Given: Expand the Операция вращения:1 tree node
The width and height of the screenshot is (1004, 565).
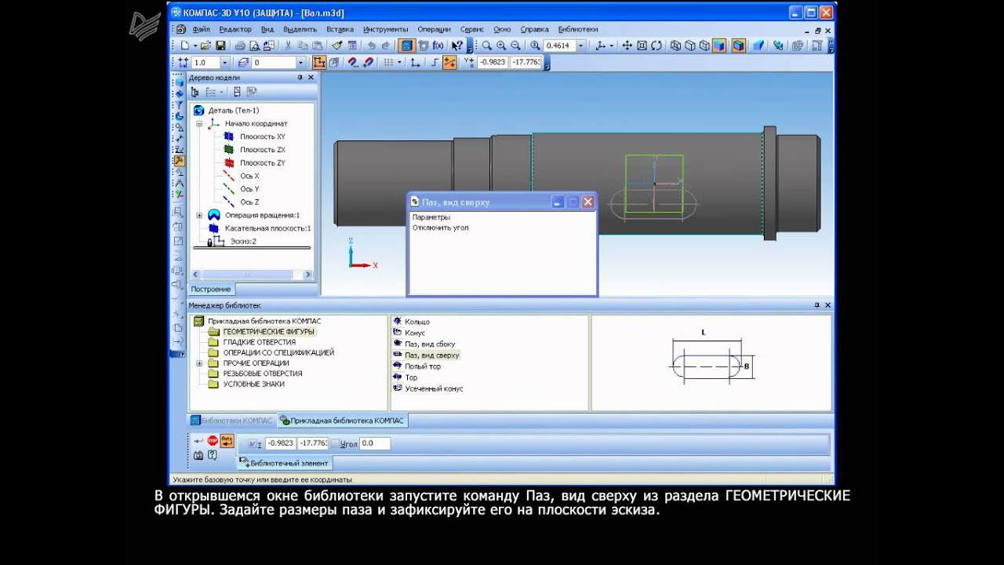Looking at the screenshot, I should [x=199, y=215].
